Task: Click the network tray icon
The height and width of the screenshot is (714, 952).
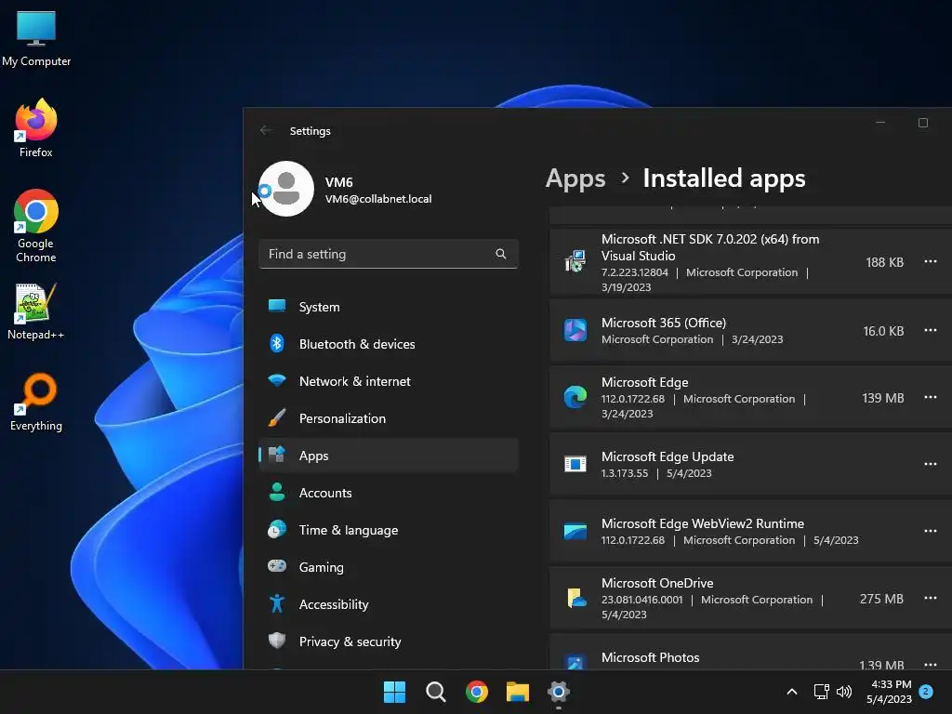Action: click(x=822, y=692)
